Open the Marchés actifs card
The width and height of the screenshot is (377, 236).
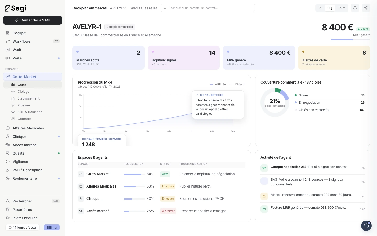tap(108, 58)
